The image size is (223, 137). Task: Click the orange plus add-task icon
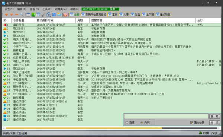pos(6,15)
